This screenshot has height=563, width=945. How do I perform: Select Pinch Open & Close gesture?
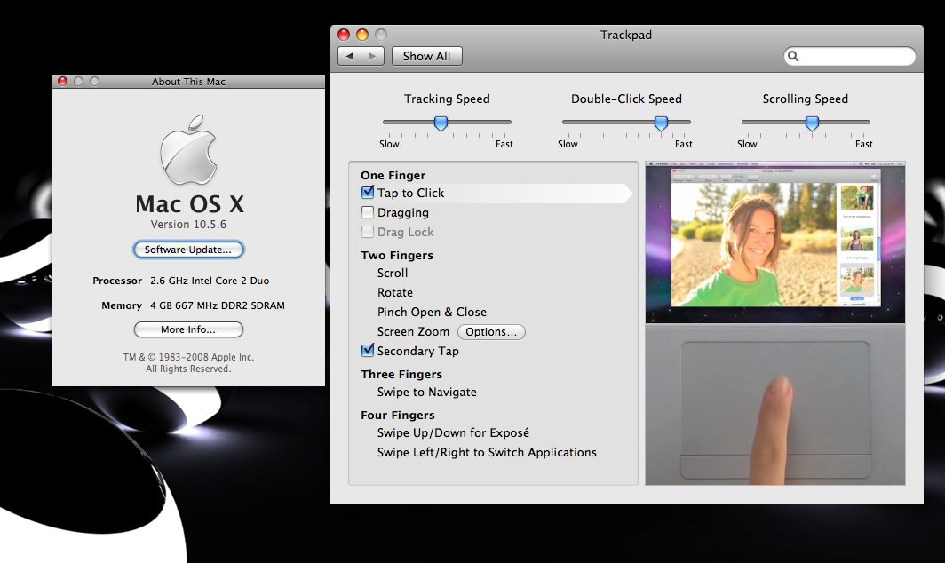coord(432,313)
